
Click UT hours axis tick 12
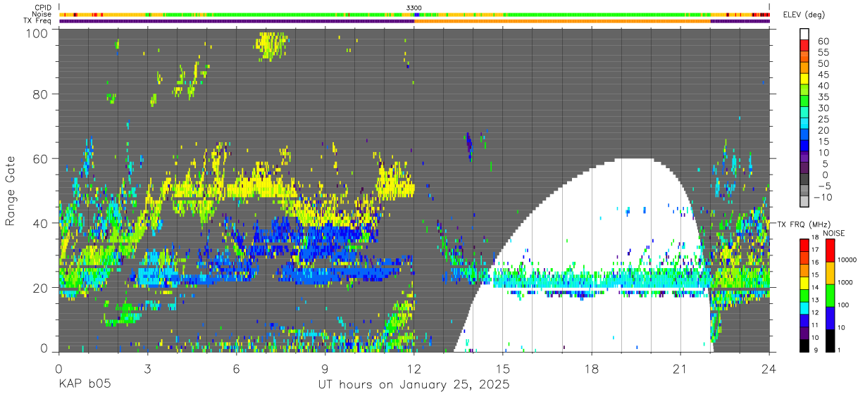(414, 368)
